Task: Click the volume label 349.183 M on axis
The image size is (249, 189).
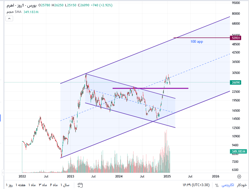Action: tap(238, 152)
